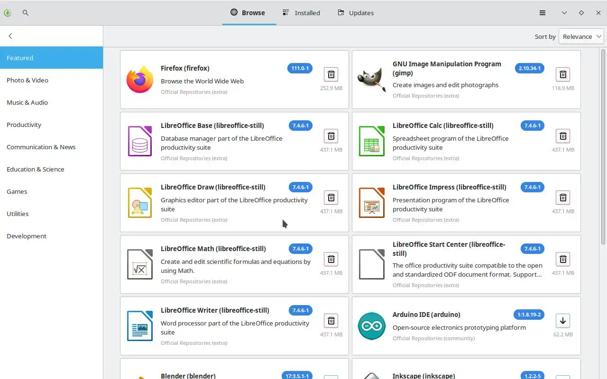
Task: Select Communication & News category
Action: 51,147
